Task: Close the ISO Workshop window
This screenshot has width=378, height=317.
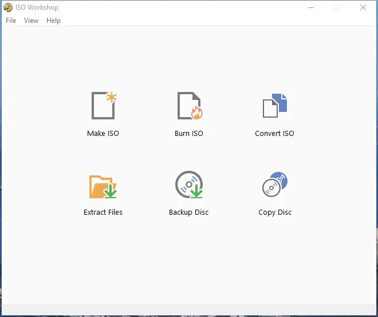Action: click(x=363, y=7)
